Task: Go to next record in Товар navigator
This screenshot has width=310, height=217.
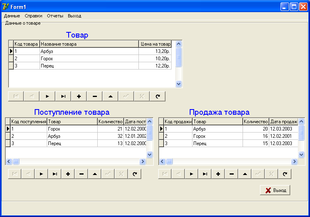Action: (x=47, y=97)
